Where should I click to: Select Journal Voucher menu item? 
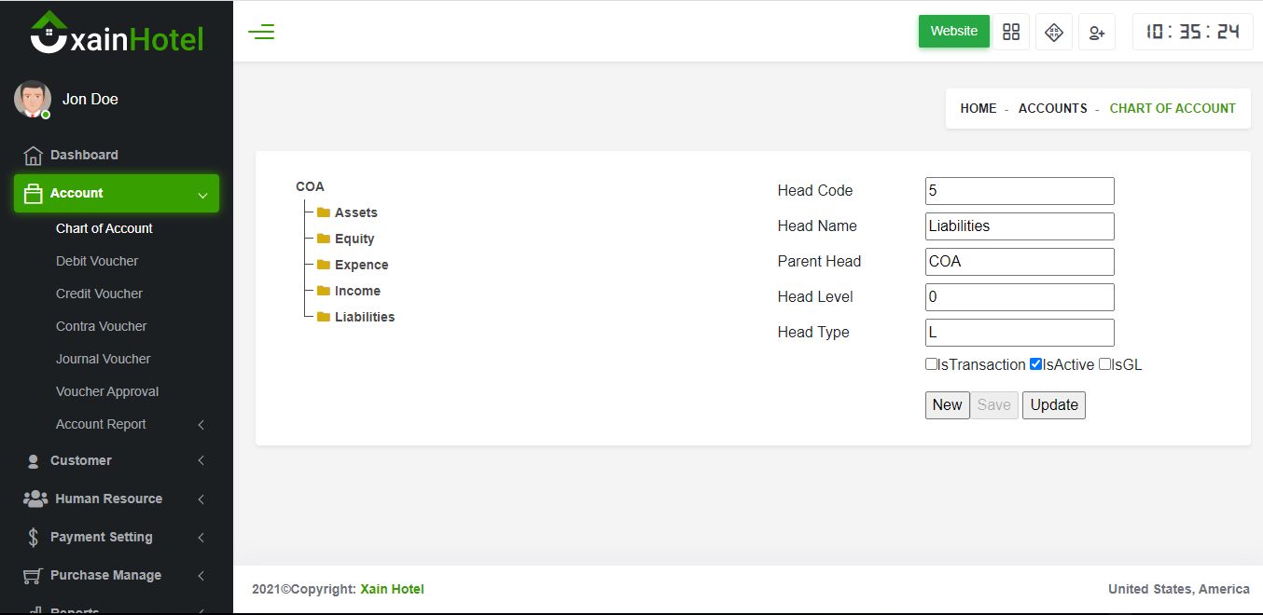103,359
